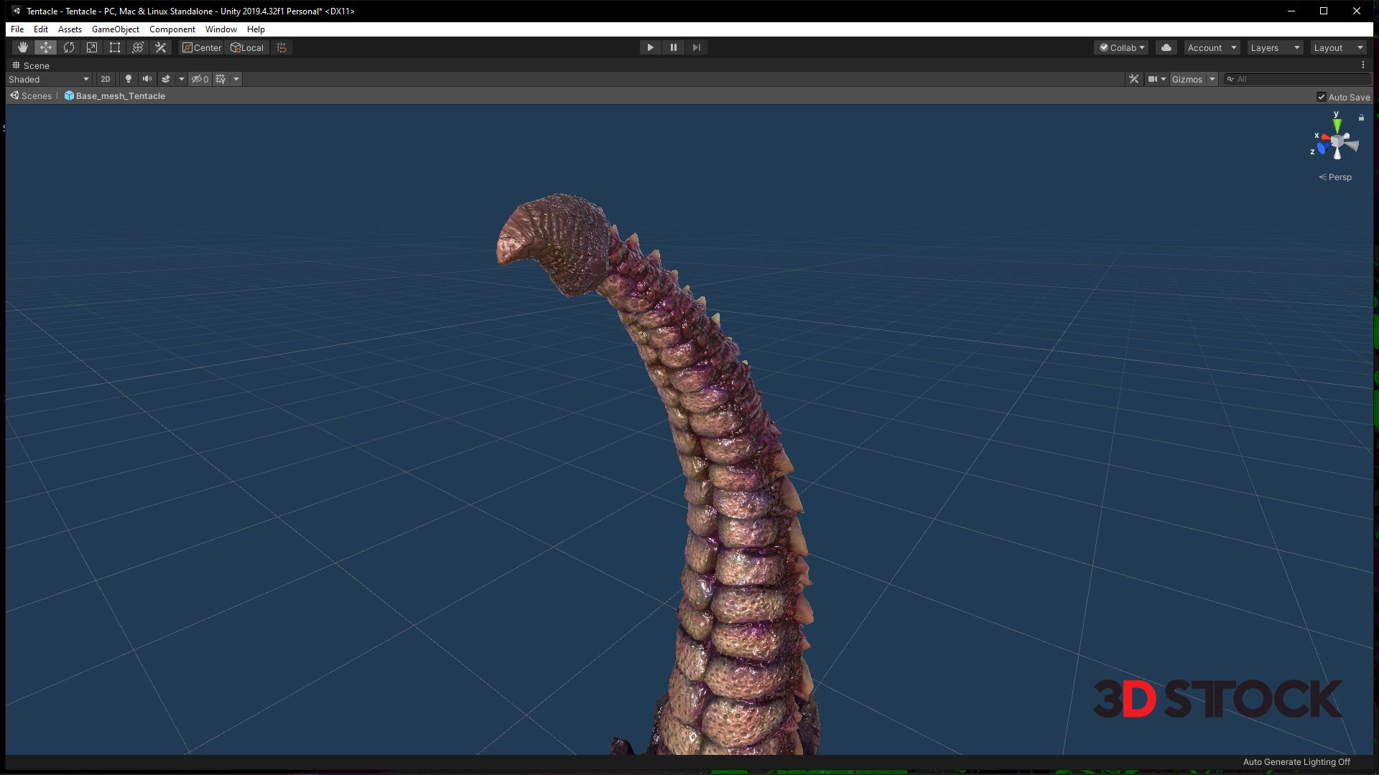
Task: Click the green Y axis gizmo cone
Action: [x=1337, y=126]
